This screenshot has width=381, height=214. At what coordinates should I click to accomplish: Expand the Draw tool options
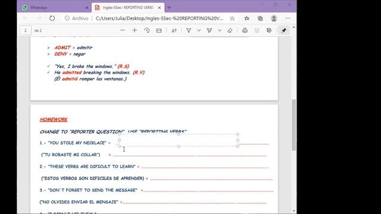[x=199, y=30]
